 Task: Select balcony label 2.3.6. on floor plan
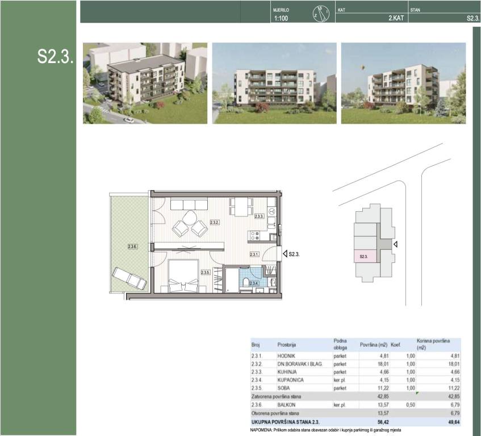pos(132,246)
